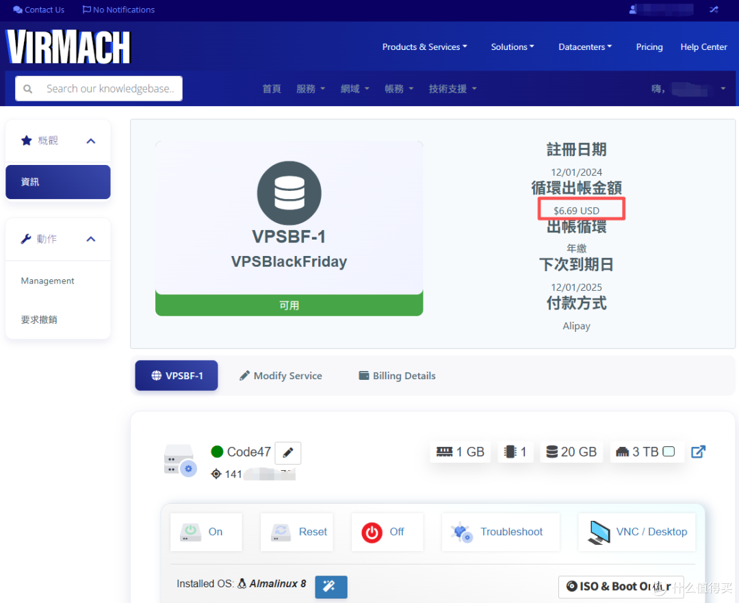The height and width of the screenshot is (603, 739).
Task: Switch to Billing Details tab
Action: (x=397, y=376)
